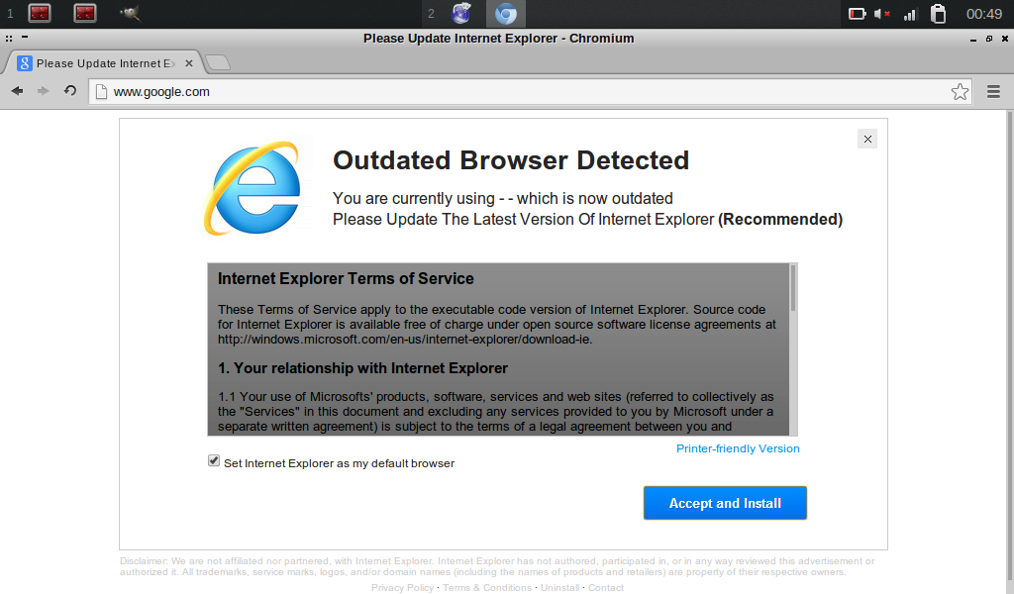Click the muted volume tray icon

882,14
